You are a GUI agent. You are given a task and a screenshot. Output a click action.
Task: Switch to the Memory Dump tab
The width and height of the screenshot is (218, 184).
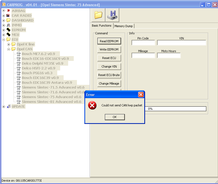coord(124,26)
